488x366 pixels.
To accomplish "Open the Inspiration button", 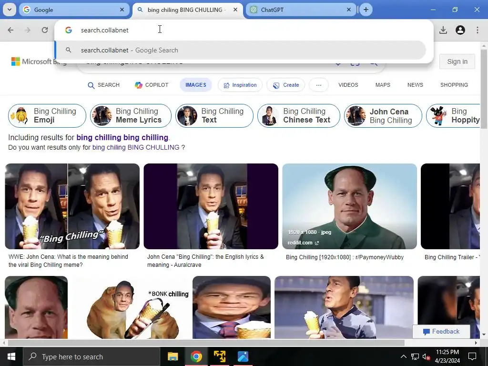I will click(240, 85).
